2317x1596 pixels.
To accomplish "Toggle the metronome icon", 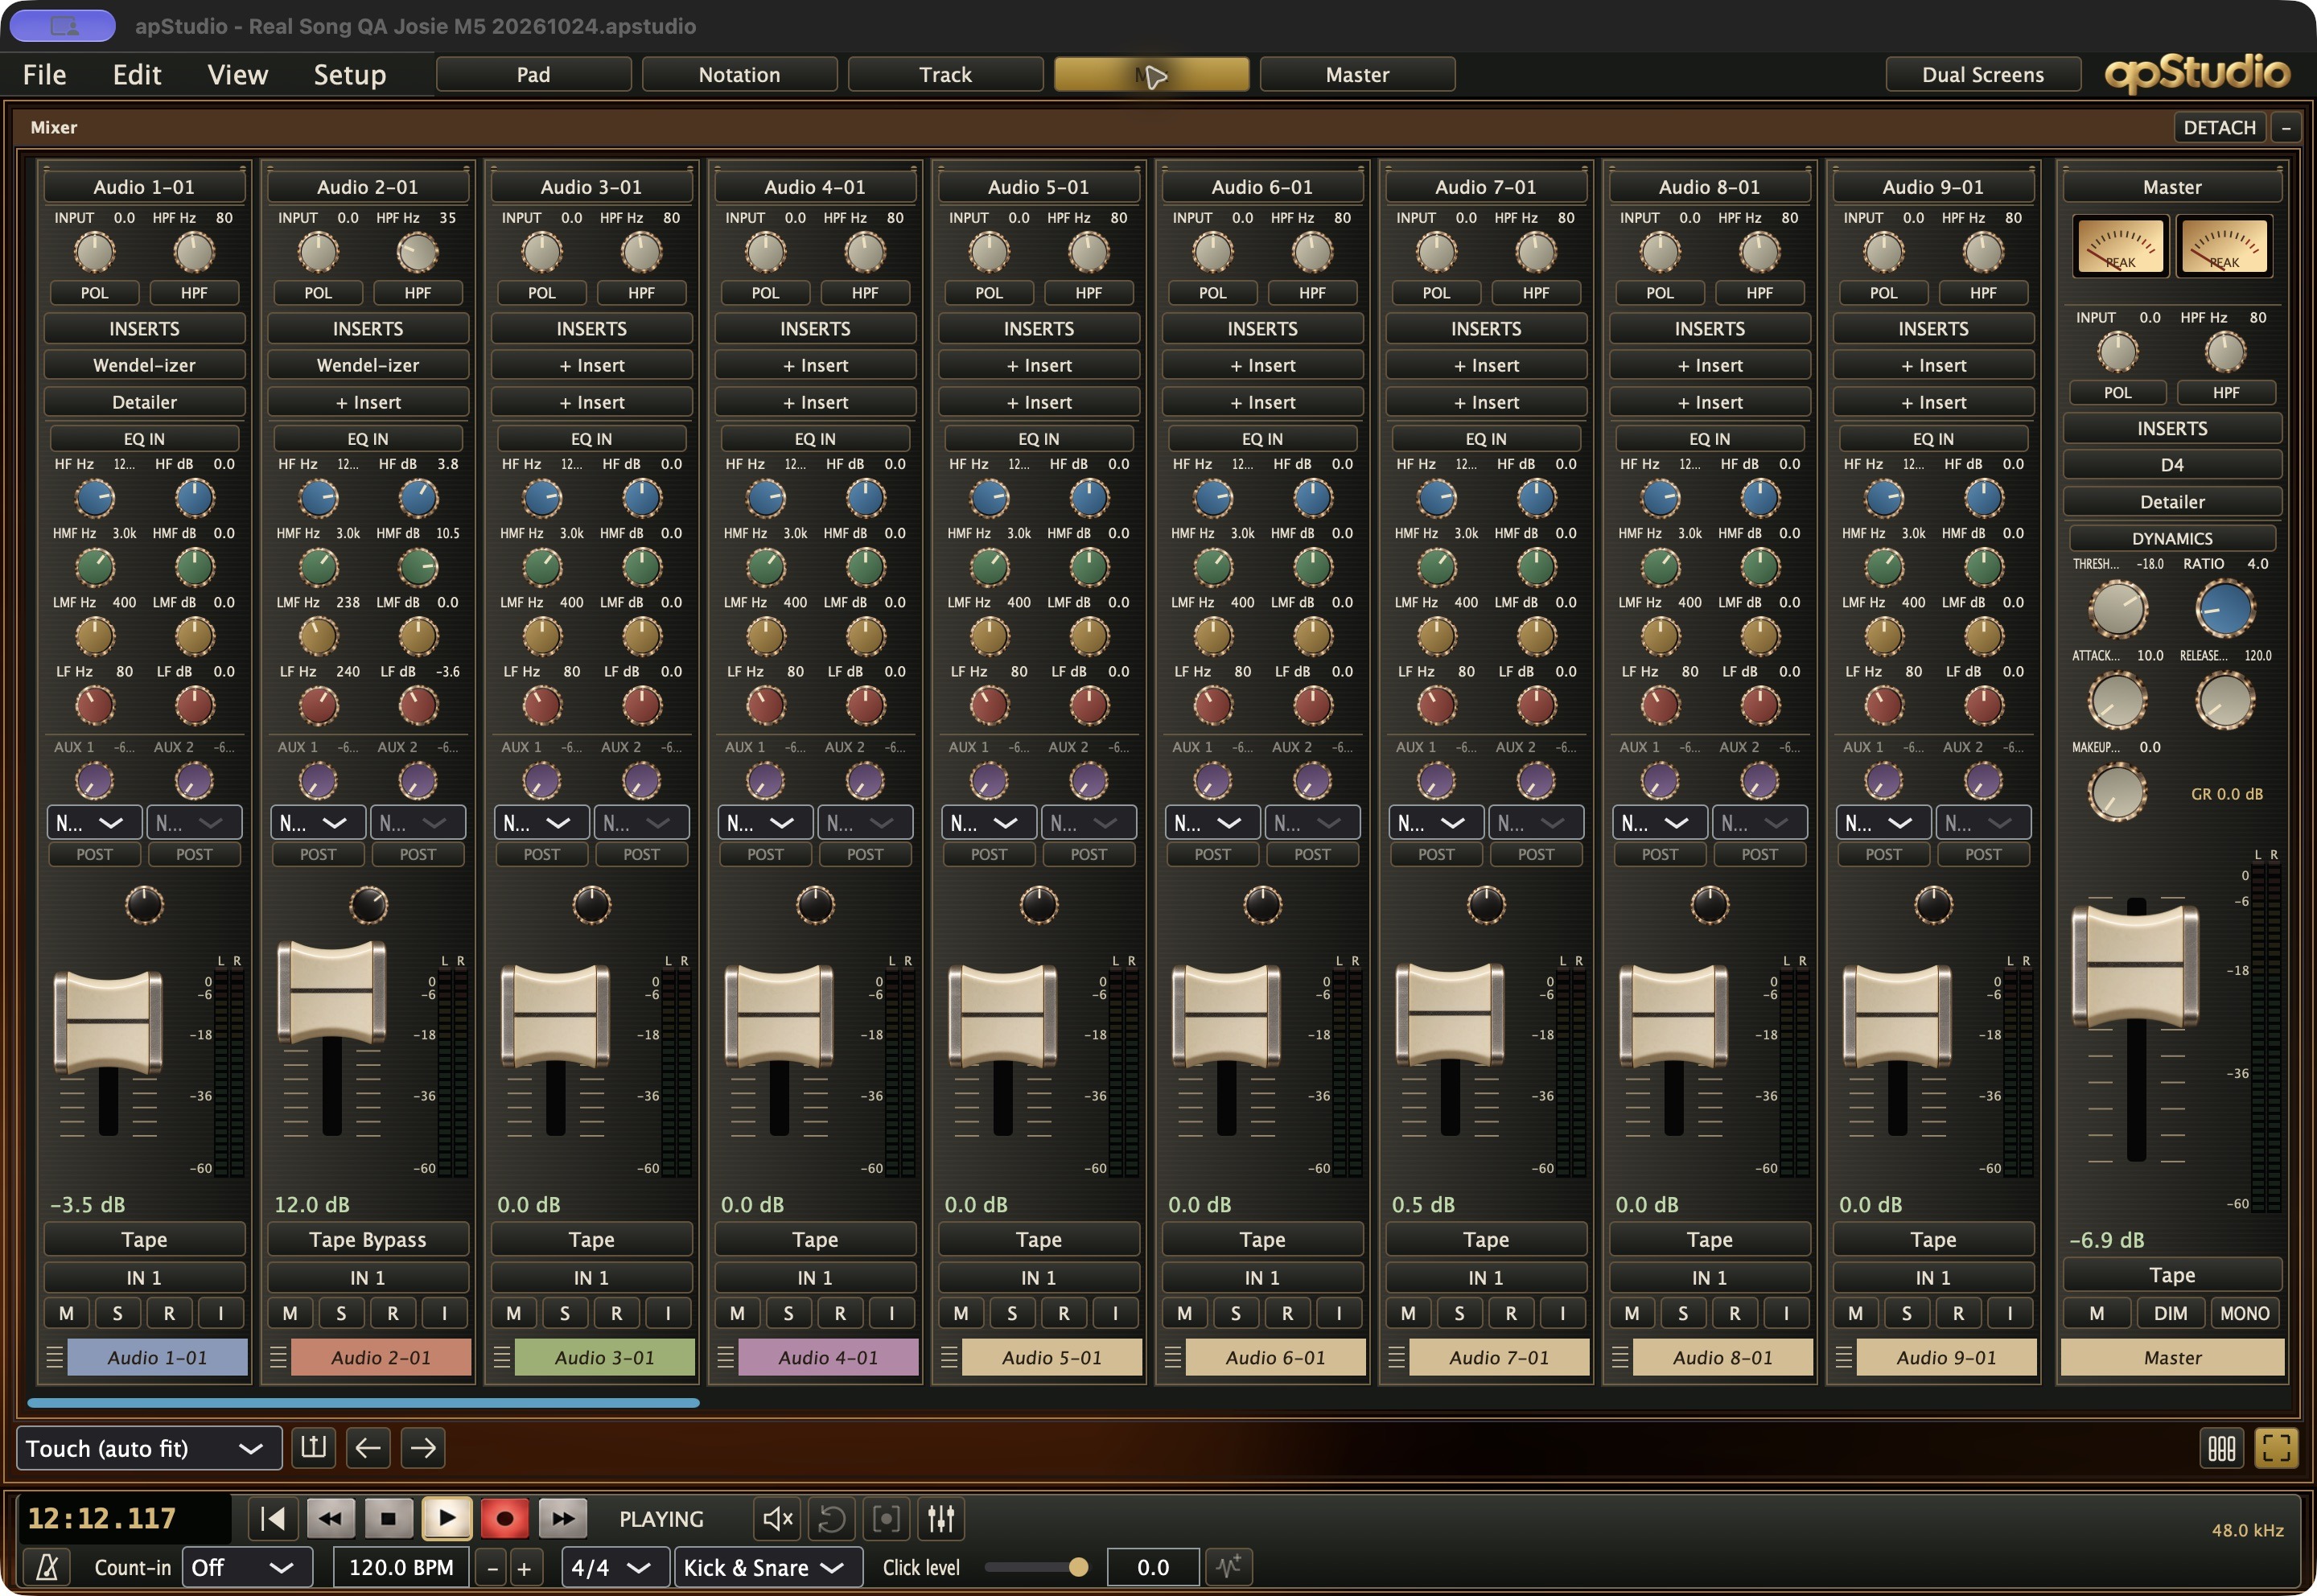I will pos(46,1567).
